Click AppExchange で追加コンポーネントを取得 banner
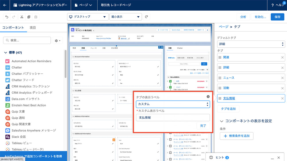287x161 pixels. point(34,156)
